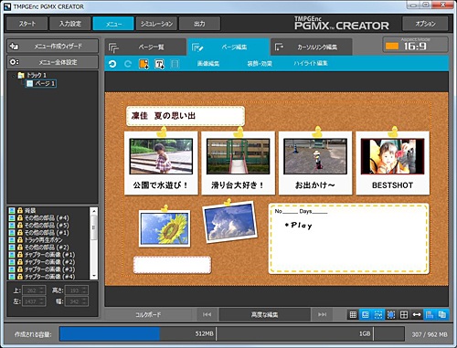Click the layer list scrollbar up arrow
Image resolution: width=457 pixels, height=348 pixels.
[x=94, y=211]
